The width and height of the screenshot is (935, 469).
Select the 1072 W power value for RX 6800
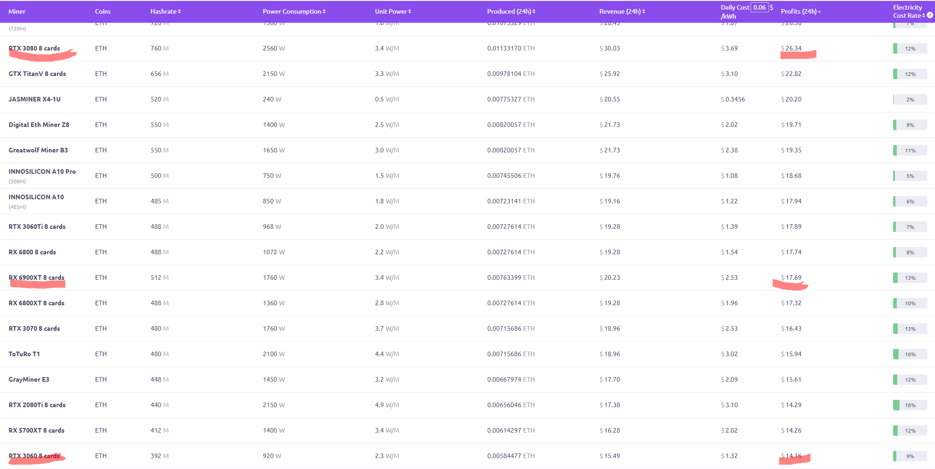(274, 252)
